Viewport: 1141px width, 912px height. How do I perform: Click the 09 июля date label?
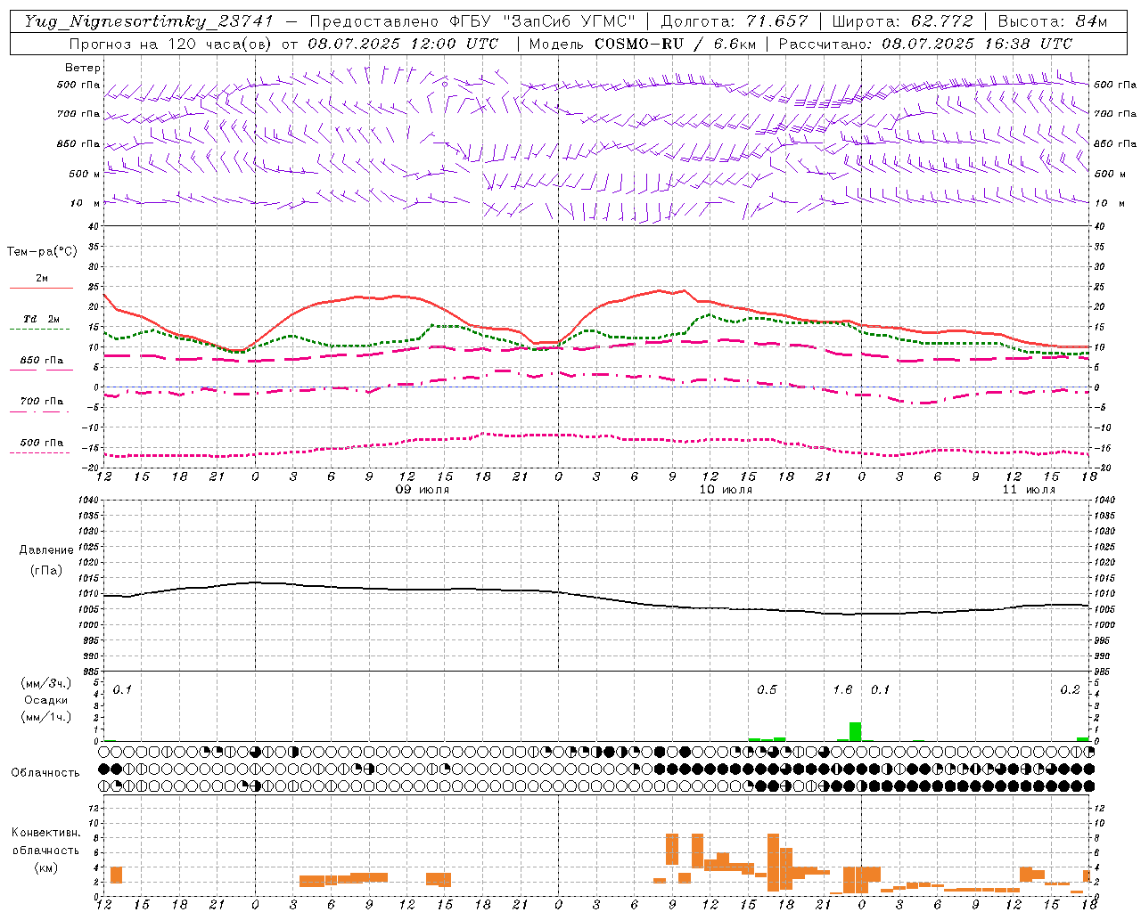click(423, 490)
